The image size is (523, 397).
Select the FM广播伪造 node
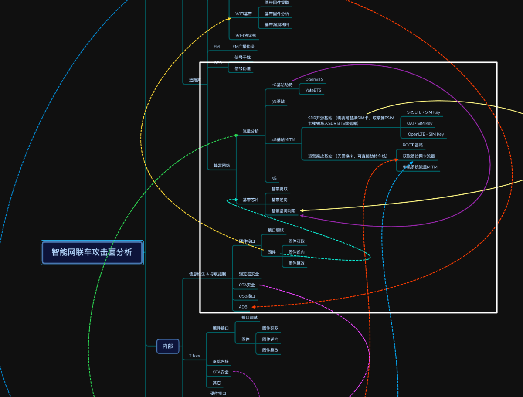pyautogui.click(x=243, y=47)
